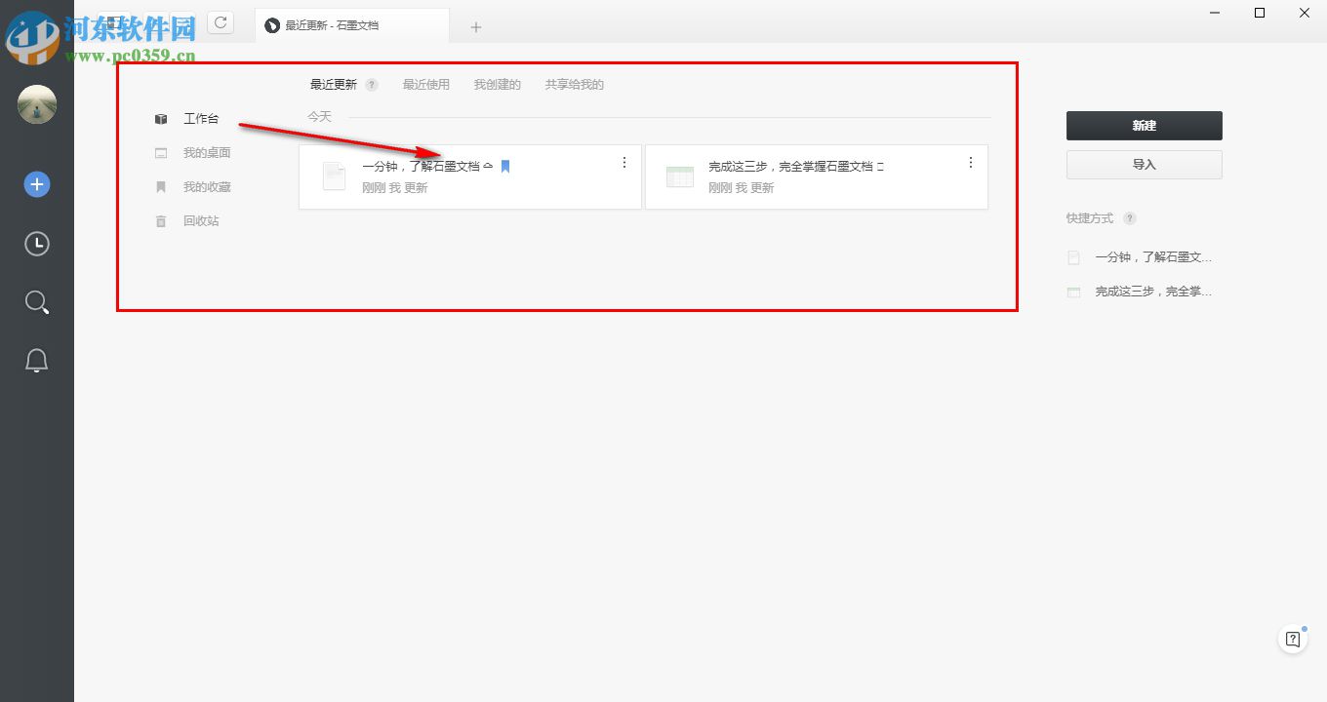1327x702 pixels.
Task: Click the cloud icon beside 一分钟，了解石墨文档
Action: pos(488,167)
